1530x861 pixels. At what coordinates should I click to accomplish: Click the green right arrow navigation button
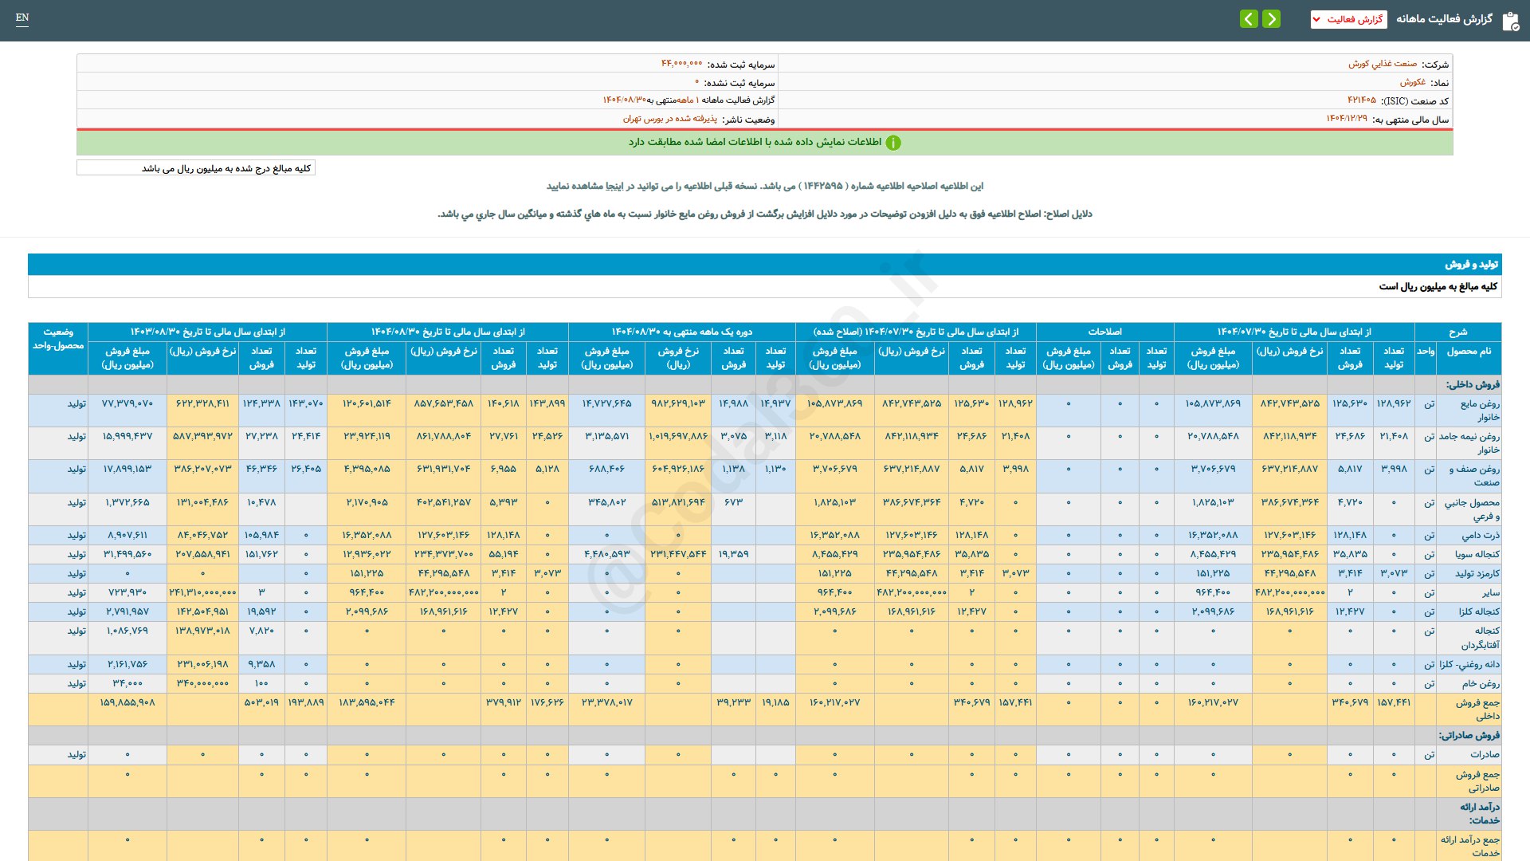point(1272,18)
